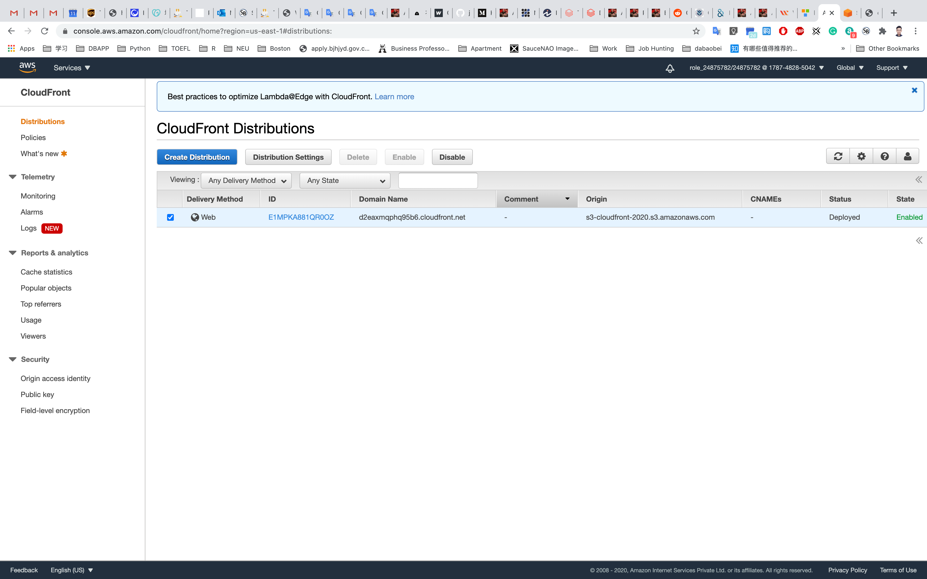Open table preferences gear icon
This screenshot has width=927, height=579.
click(861, 156)
